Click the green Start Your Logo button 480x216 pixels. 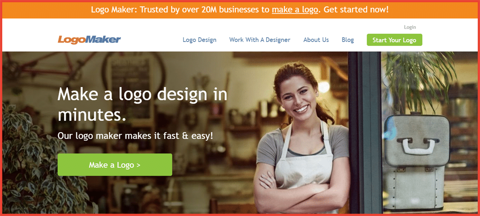(x=395, y=40)
